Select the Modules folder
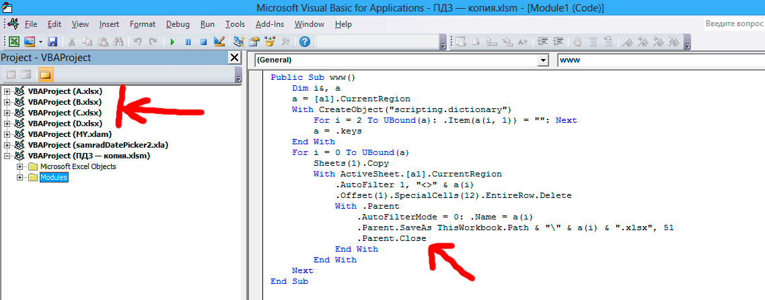The width and height of the screenshot is (765, 300). (x=54, y=177)
